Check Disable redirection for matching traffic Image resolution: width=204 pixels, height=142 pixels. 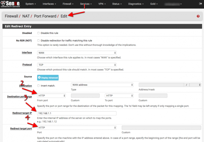tap(38, 40)
